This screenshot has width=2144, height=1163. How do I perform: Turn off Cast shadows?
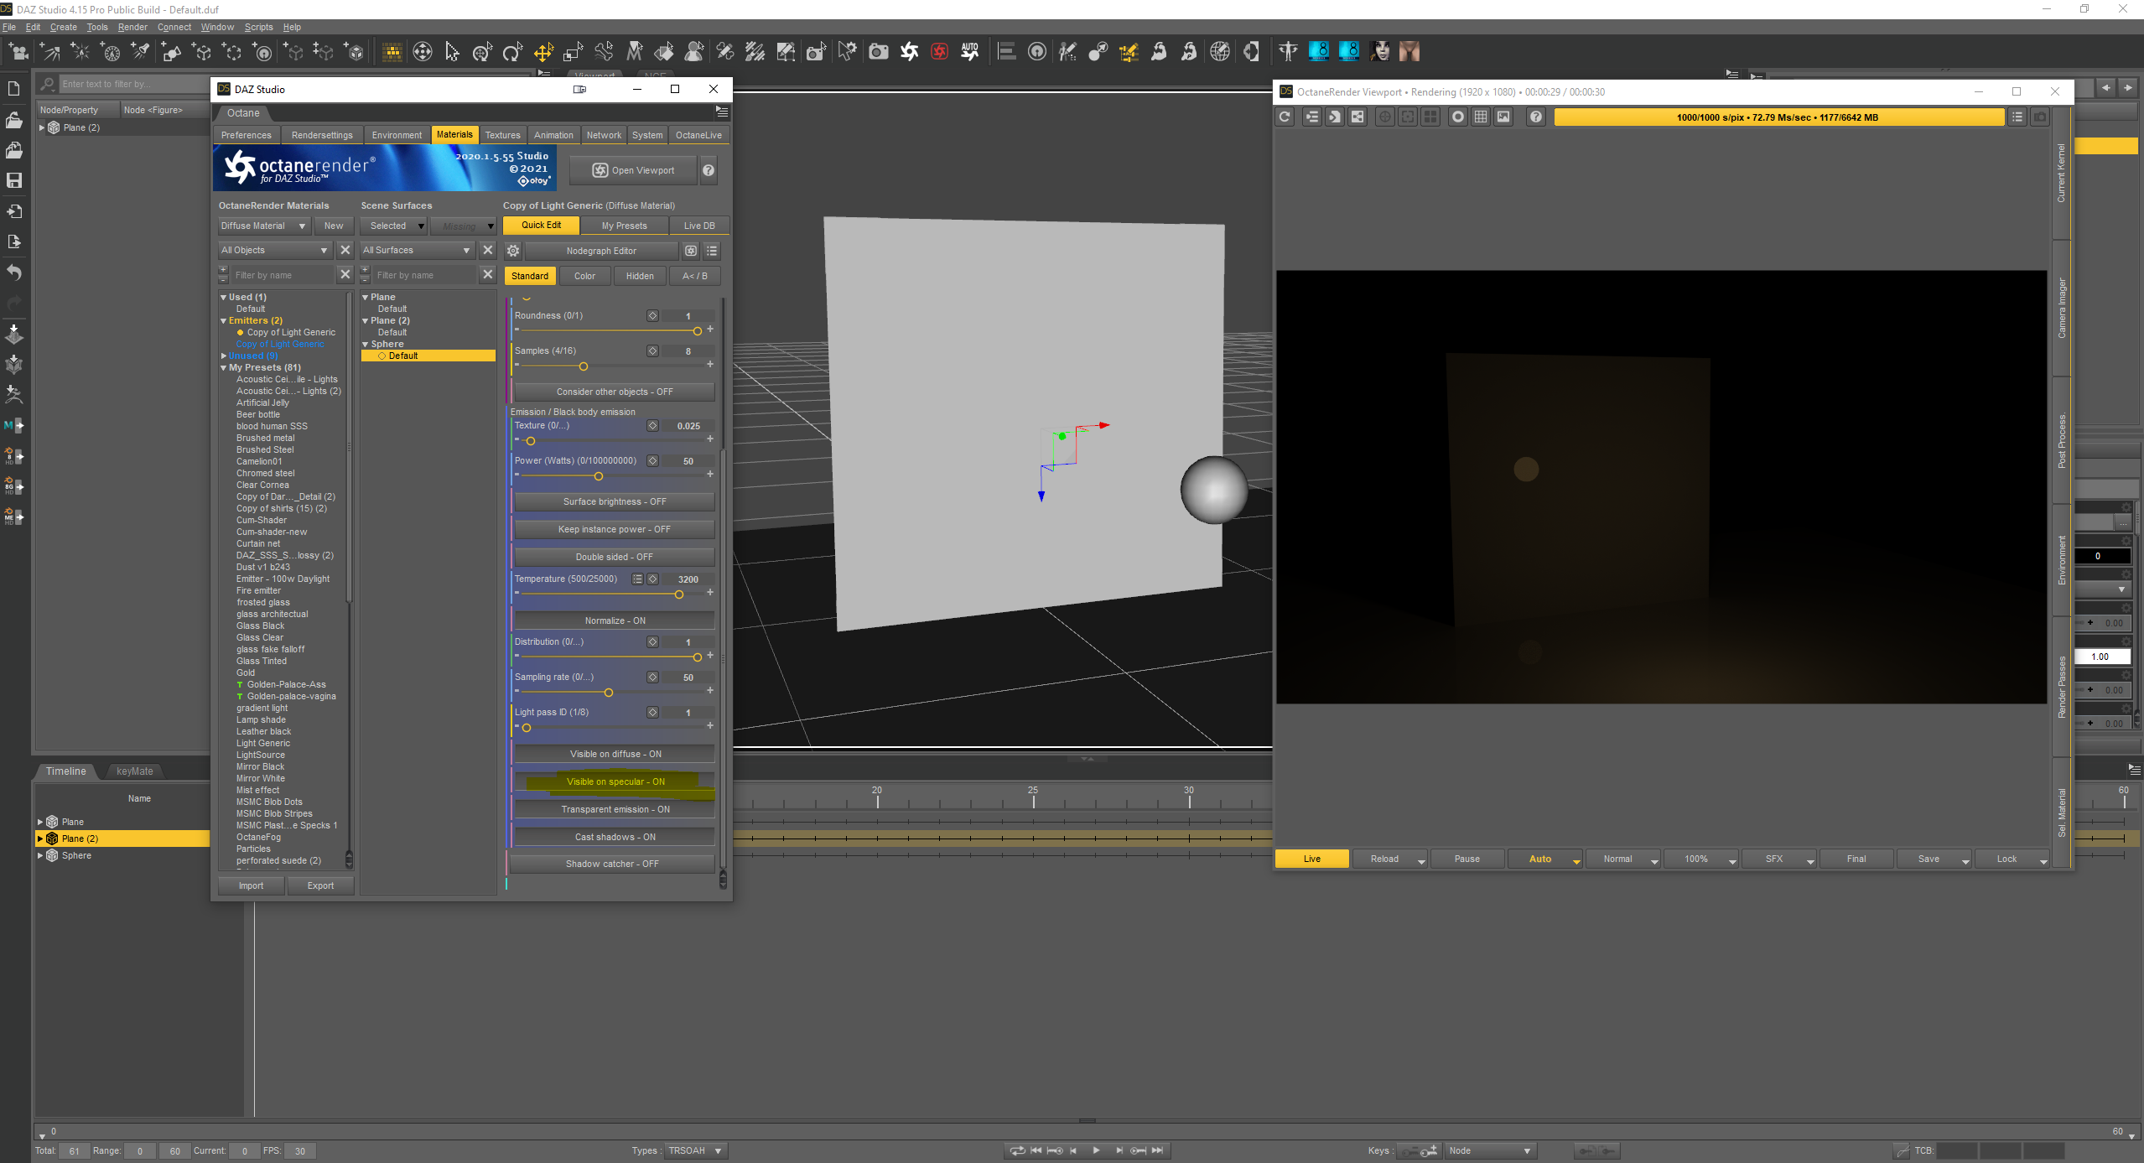pos(614,837)
